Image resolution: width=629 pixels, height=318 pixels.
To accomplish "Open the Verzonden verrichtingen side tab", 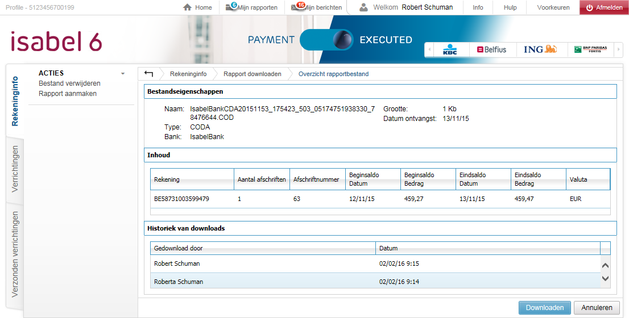I will (x=15, y=254).
